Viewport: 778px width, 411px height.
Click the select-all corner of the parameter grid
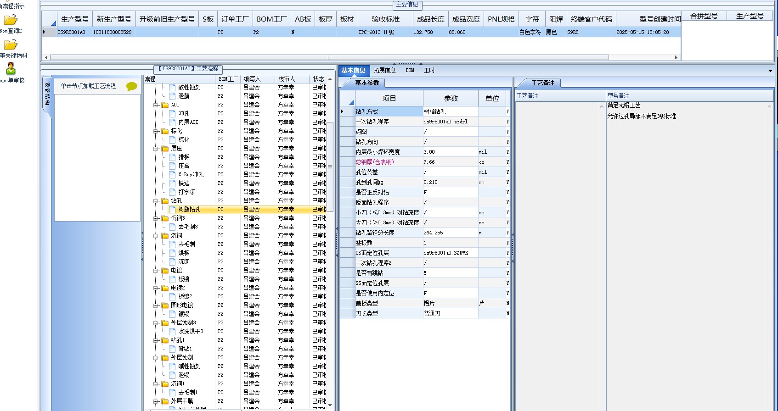pos(347,99)
